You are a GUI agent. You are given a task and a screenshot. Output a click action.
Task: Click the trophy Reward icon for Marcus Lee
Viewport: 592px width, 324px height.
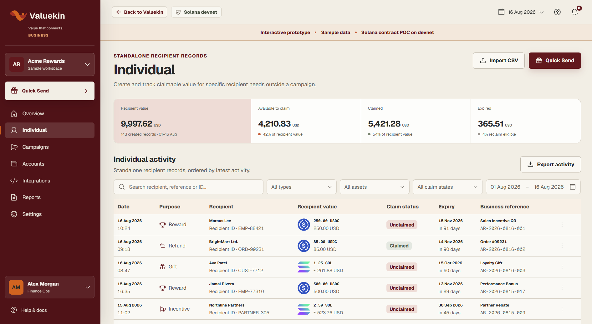click(x=162, y=225)
